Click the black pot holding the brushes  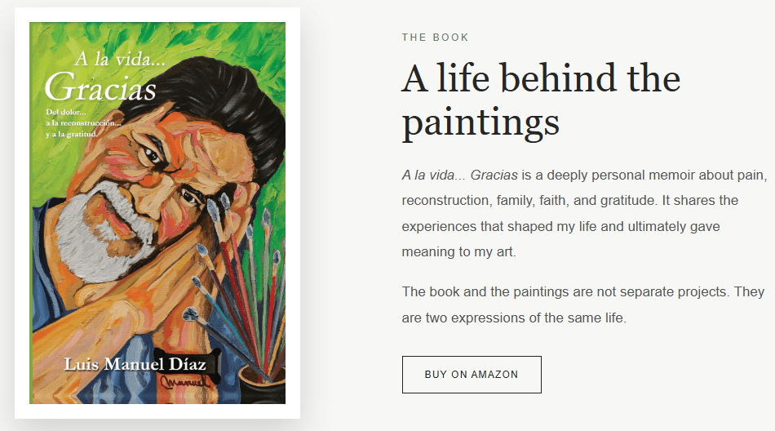click(x=262, y=385)
